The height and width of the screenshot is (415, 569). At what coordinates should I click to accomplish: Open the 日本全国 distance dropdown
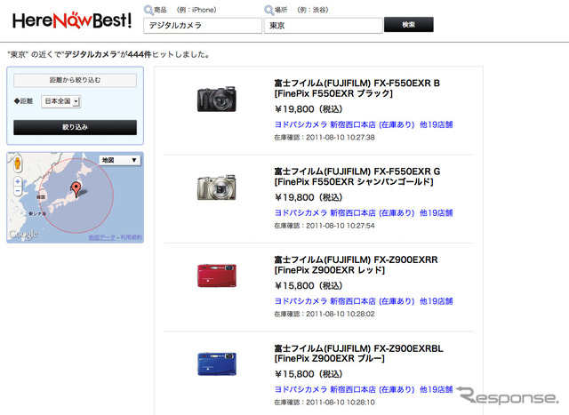(x=61, y=101)
